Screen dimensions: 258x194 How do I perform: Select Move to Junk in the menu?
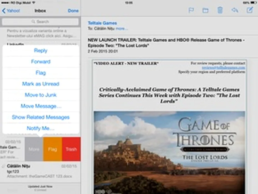(41, 95)
